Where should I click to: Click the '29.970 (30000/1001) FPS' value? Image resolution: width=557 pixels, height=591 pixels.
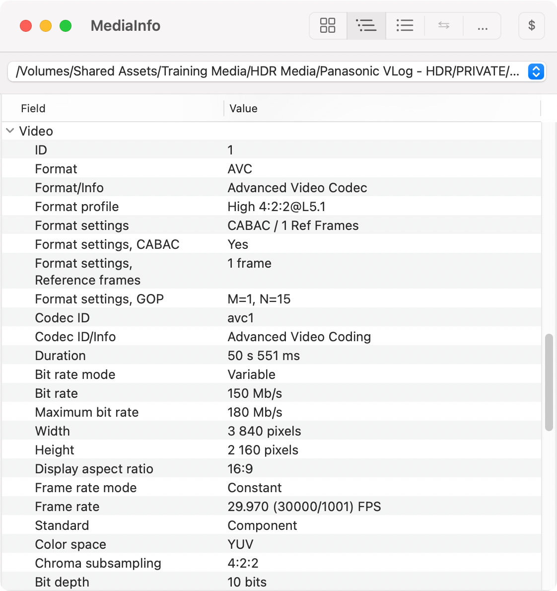coord(304,506)
